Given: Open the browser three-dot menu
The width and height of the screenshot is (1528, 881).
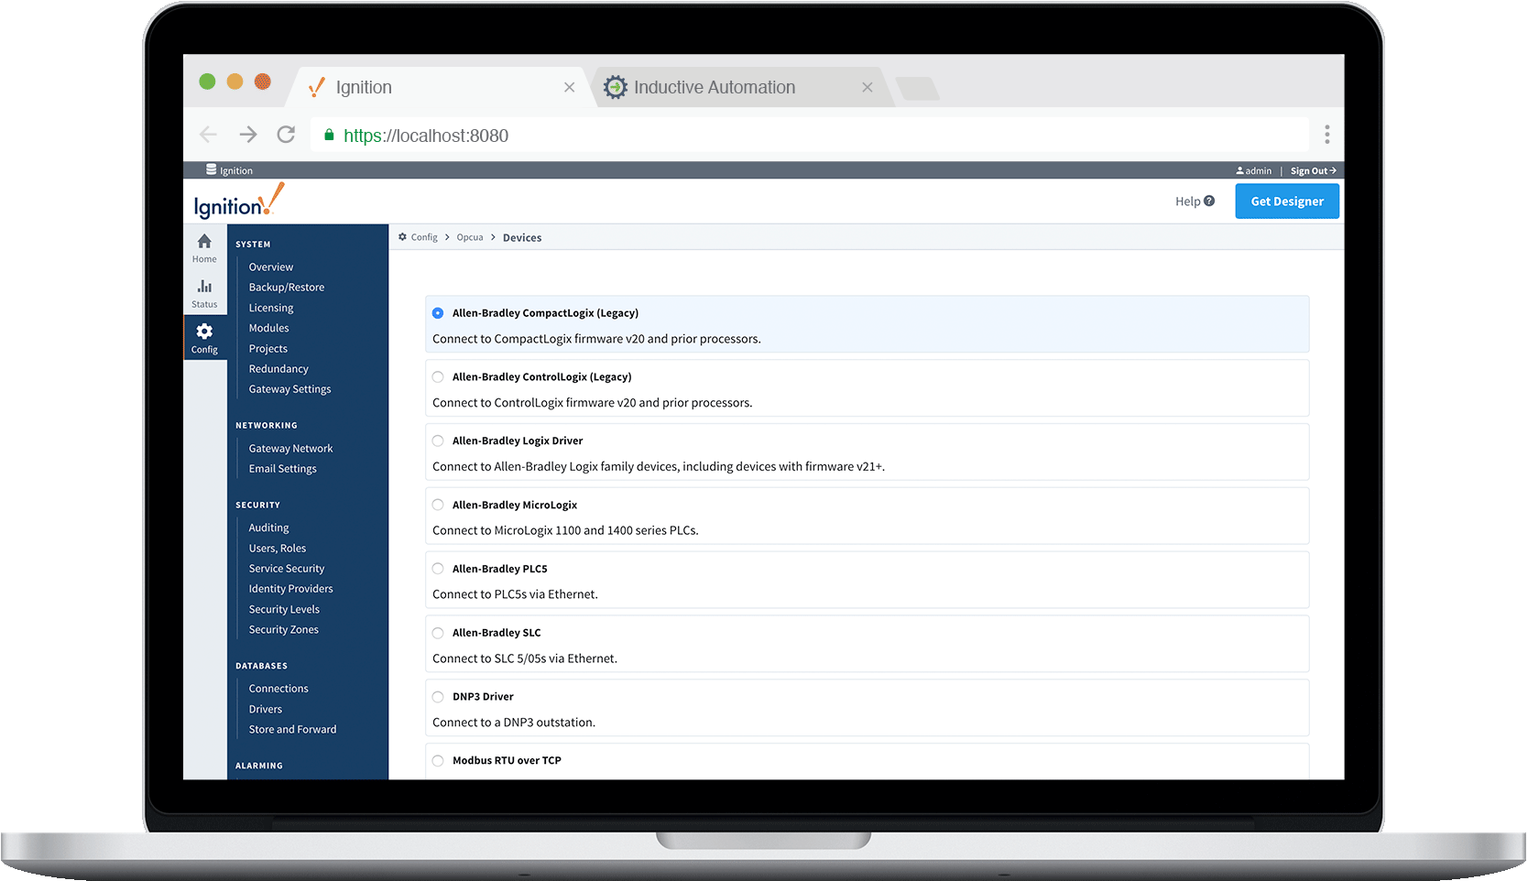Looking at the screenshot, I should (1326, 135).
